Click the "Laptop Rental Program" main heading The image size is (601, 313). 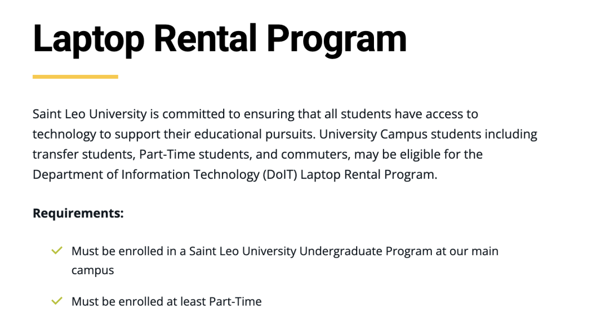coord(219,38)
